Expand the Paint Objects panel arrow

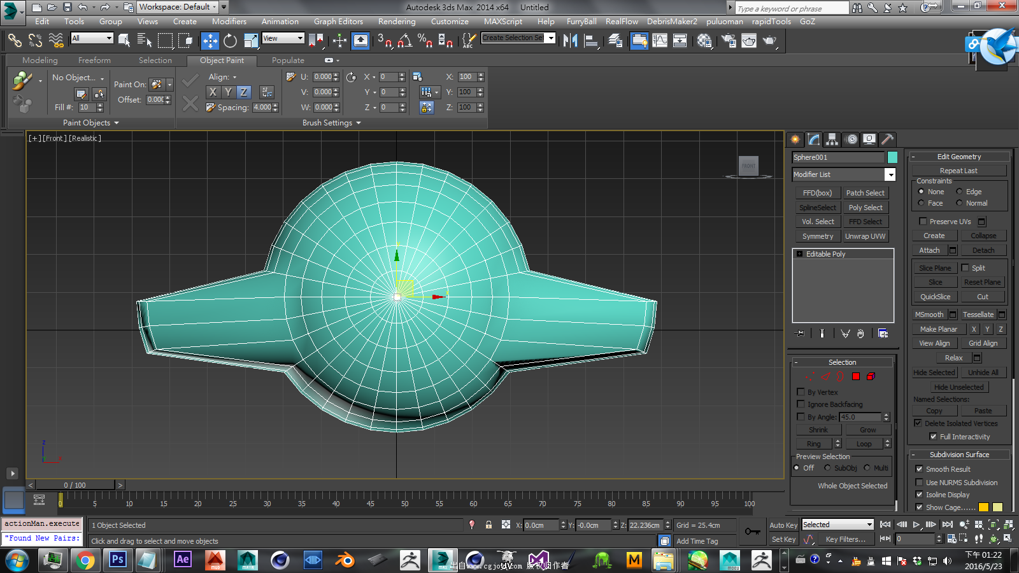click(x=117, y=123)
